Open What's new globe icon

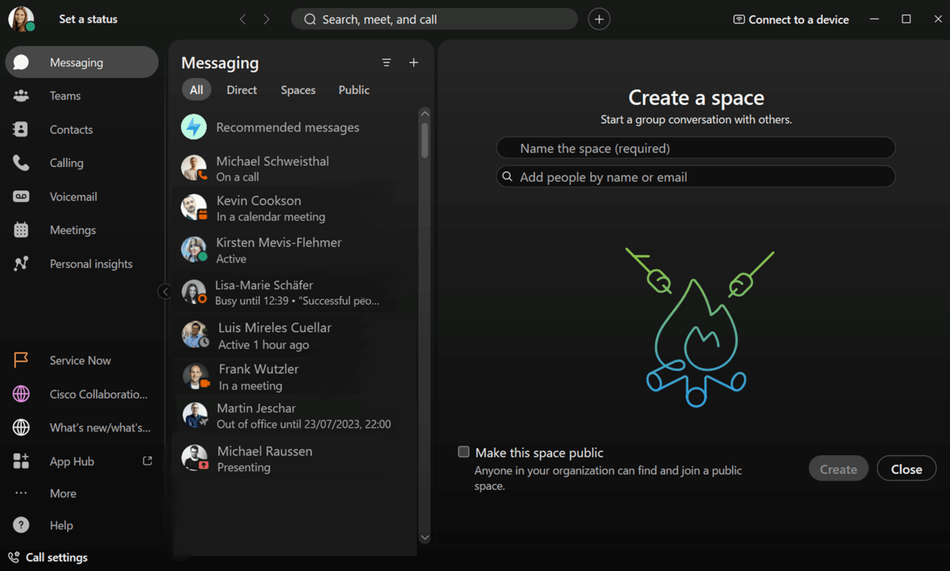(21, 427)
